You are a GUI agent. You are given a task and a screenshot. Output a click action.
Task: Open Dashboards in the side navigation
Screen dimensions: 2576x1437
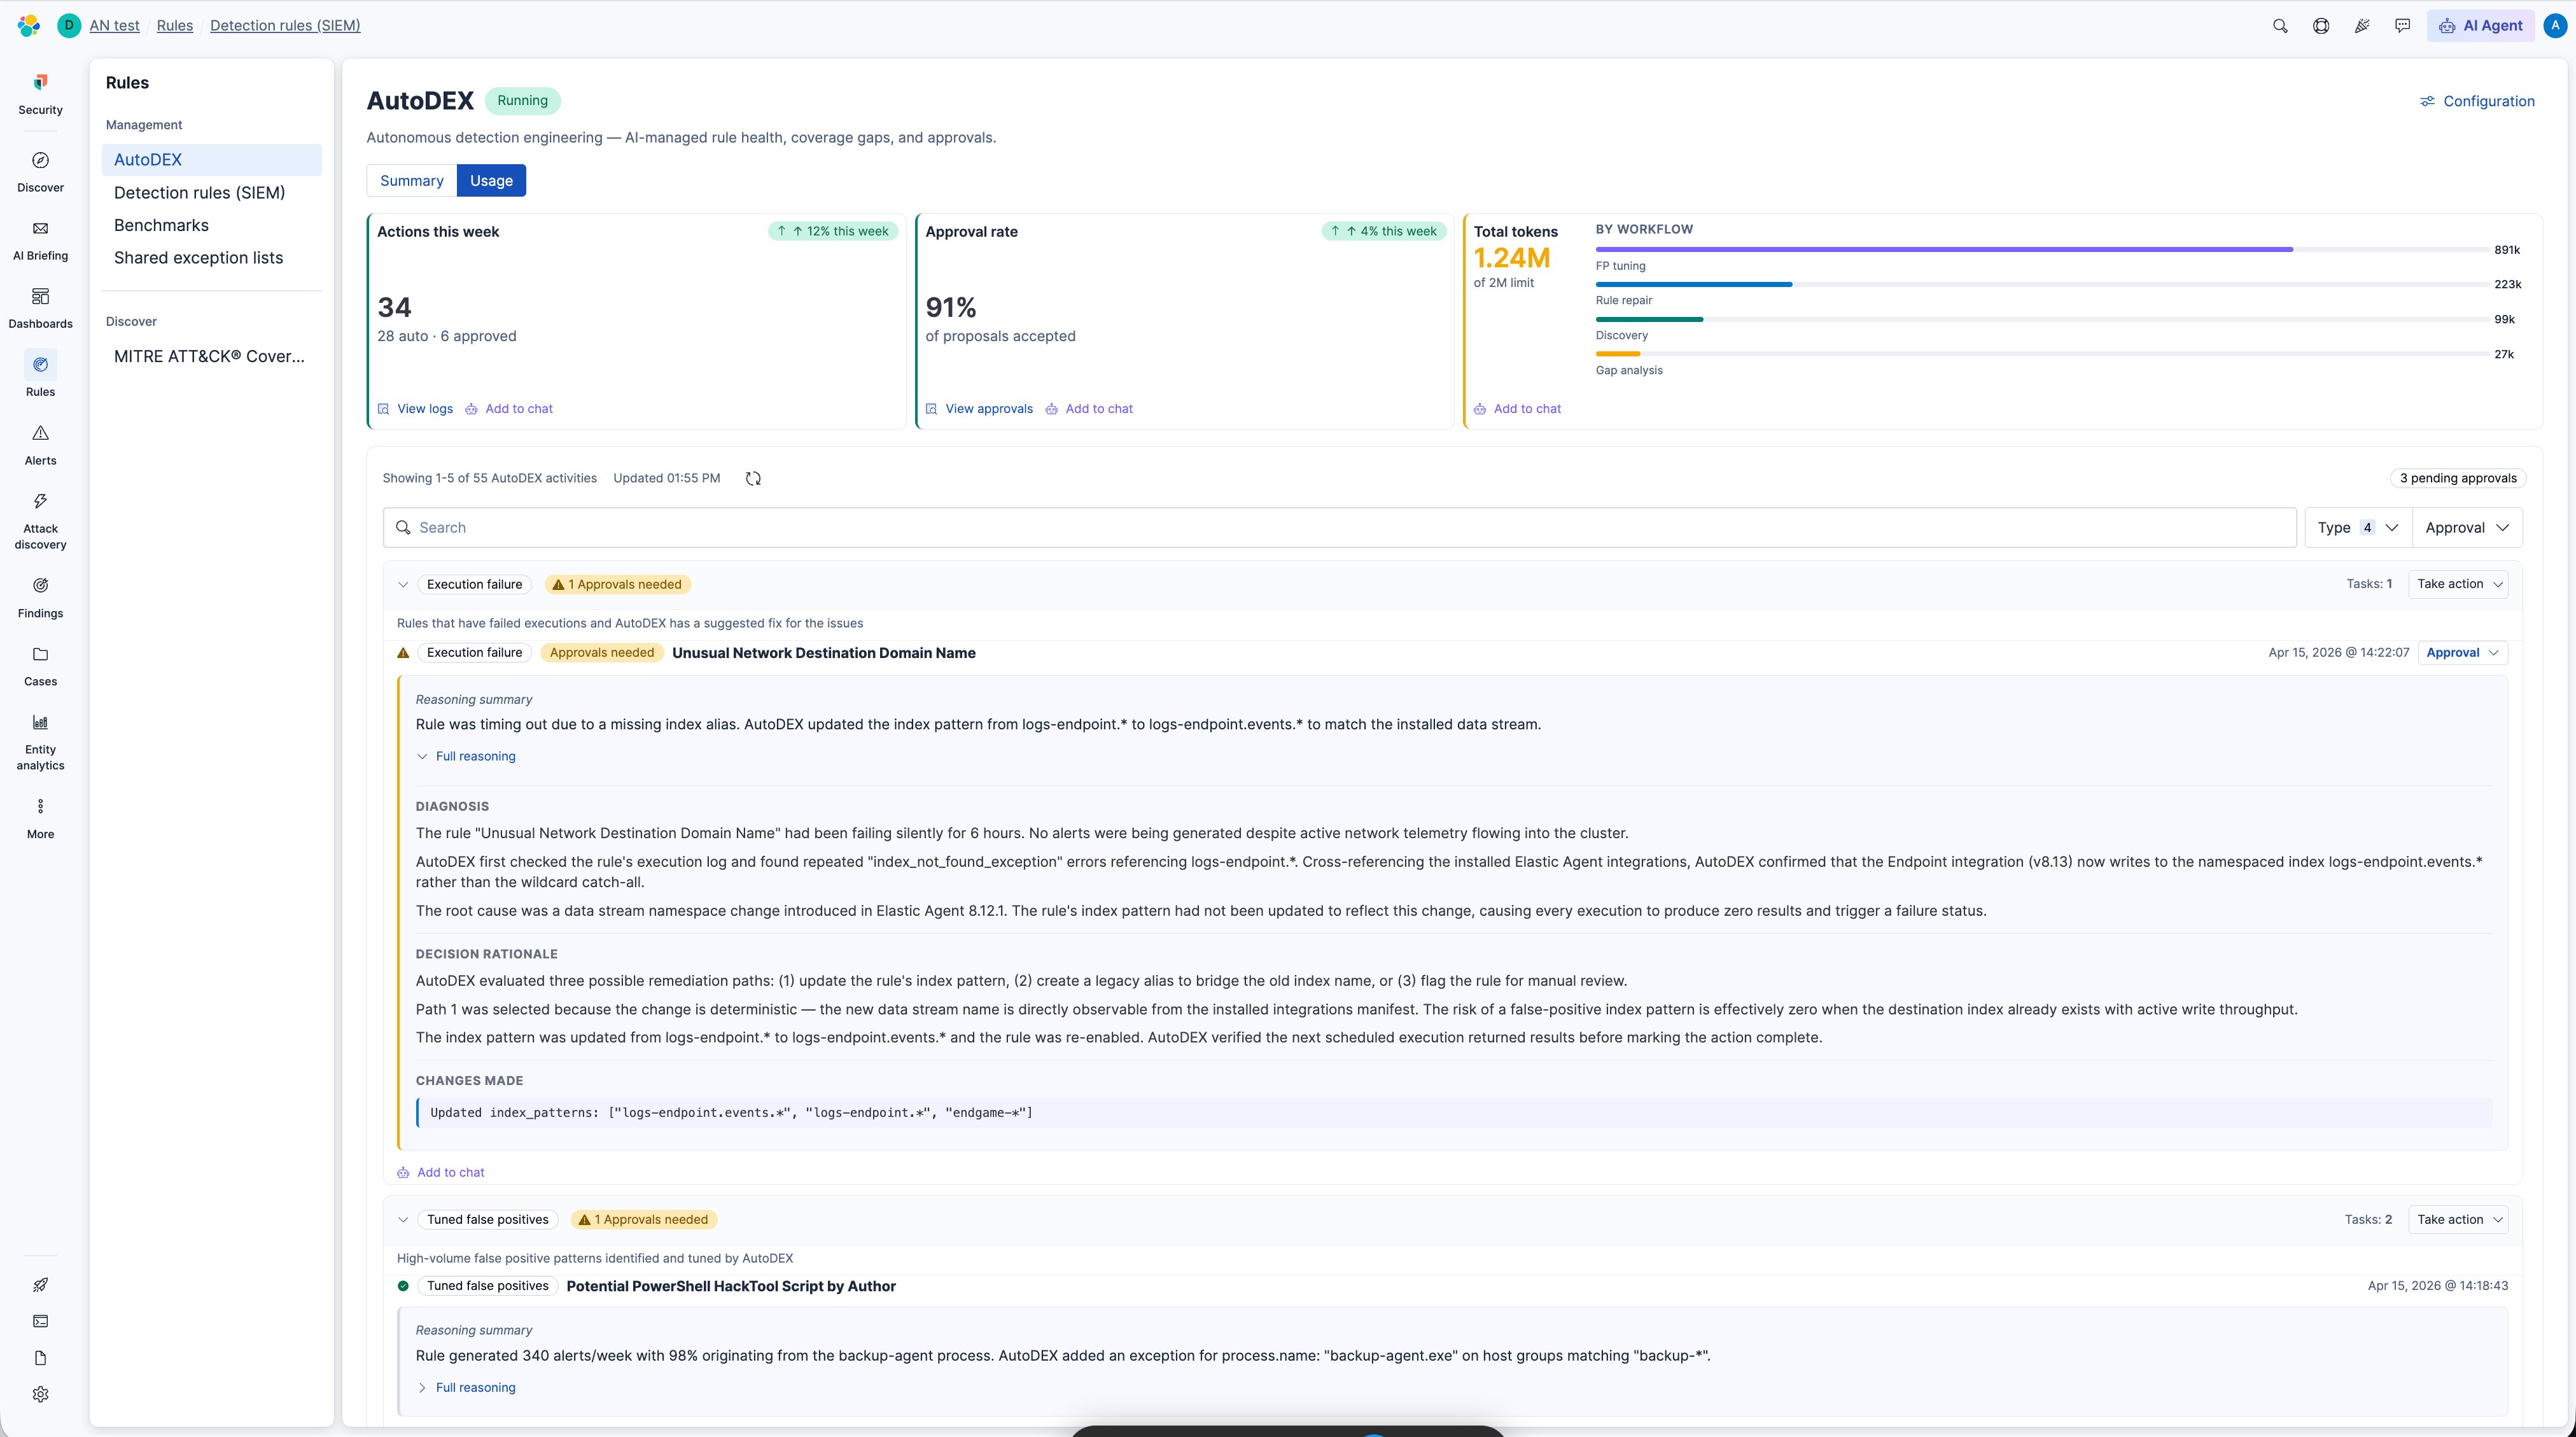tap(40, 308)
